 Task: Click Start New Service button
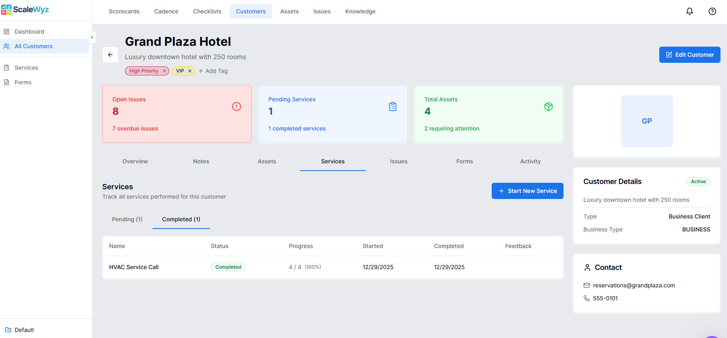coord(527,191)
